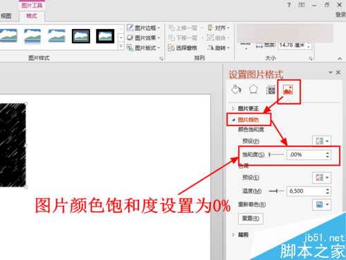
Task: Increase saturation with the up spinner
Action: (327, 153)
